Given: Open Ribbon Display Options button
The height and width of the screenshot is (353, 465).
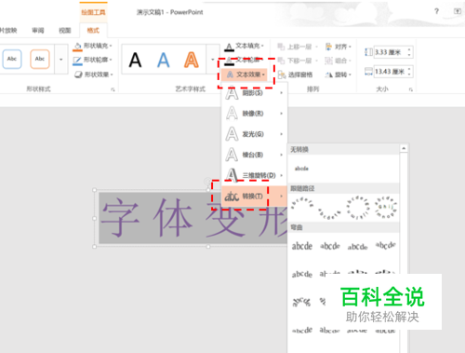Looking at the screenshot, I should [x=458, y=11].
